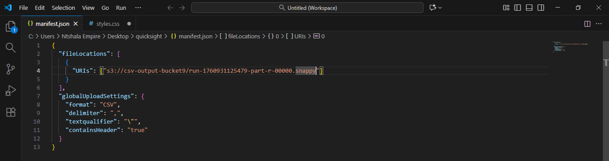The image size is (609, 161).
Task: Click the "delimiter" key
Action: pyautogui.click(x=84, y=113)
